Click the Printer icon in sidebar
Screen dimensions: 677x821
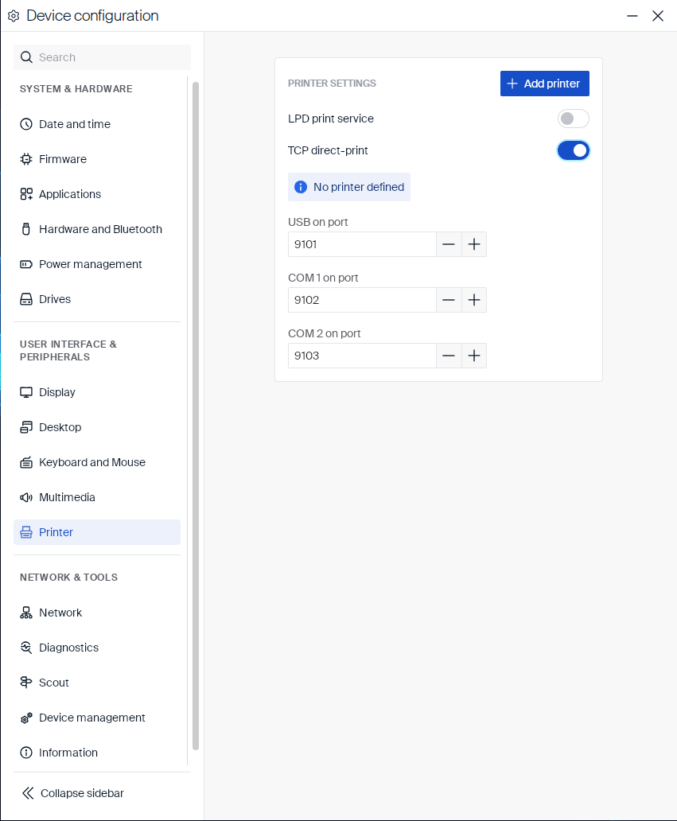click(x=26, y=532)
